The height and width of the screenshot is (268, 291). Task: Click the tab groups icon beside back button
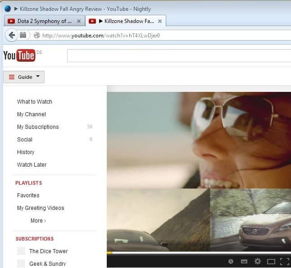23,35
